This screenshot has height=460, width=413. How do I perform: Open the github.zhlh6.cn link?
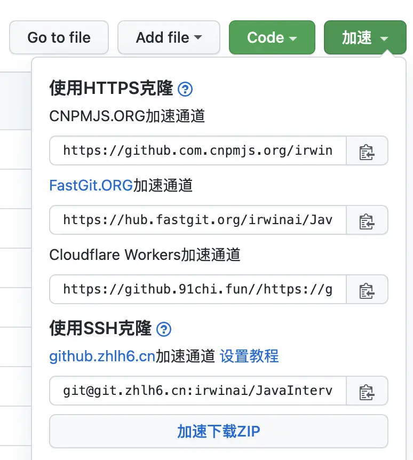[x=102, y=356]
